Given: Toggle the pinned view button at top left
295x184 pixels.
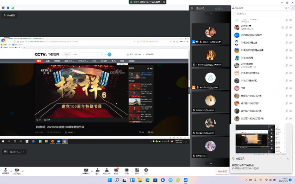Looking at the screenshot, I should click(9, 15).
